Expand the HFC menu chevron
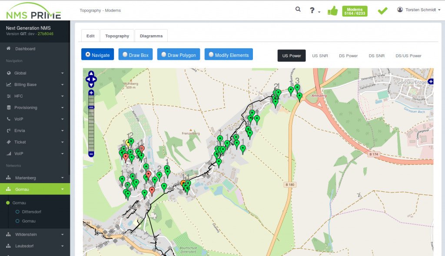This screenshot has height=256, width=445. click(x=63, y=96)
